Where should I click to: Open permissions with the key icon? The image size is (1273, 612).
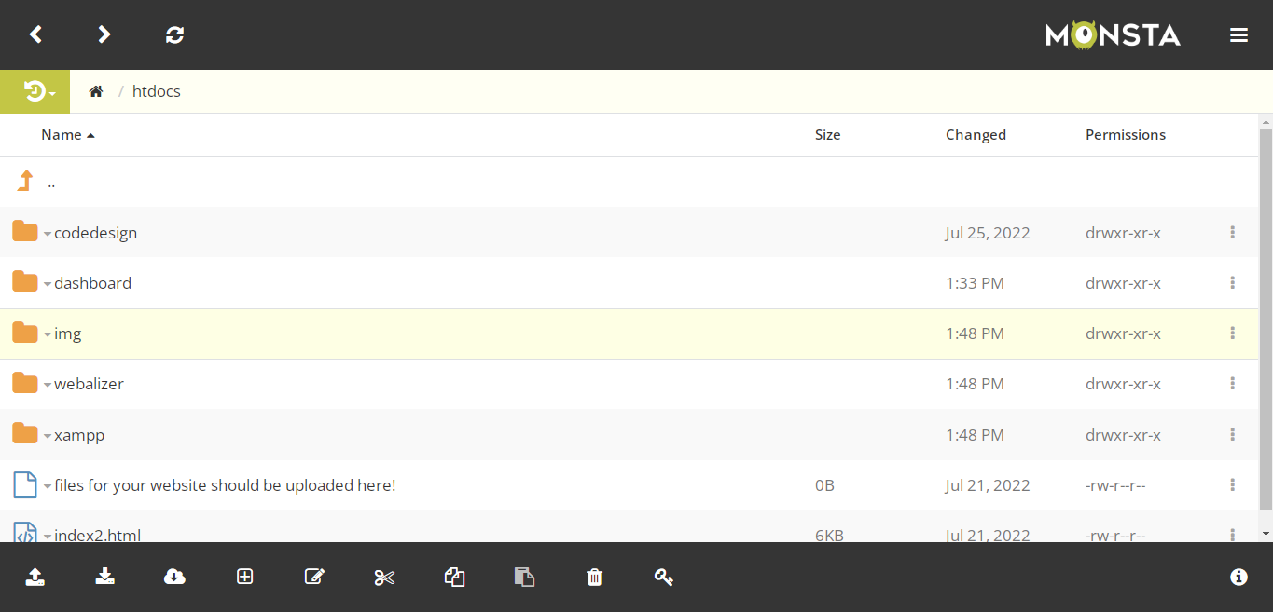point(663,578)
